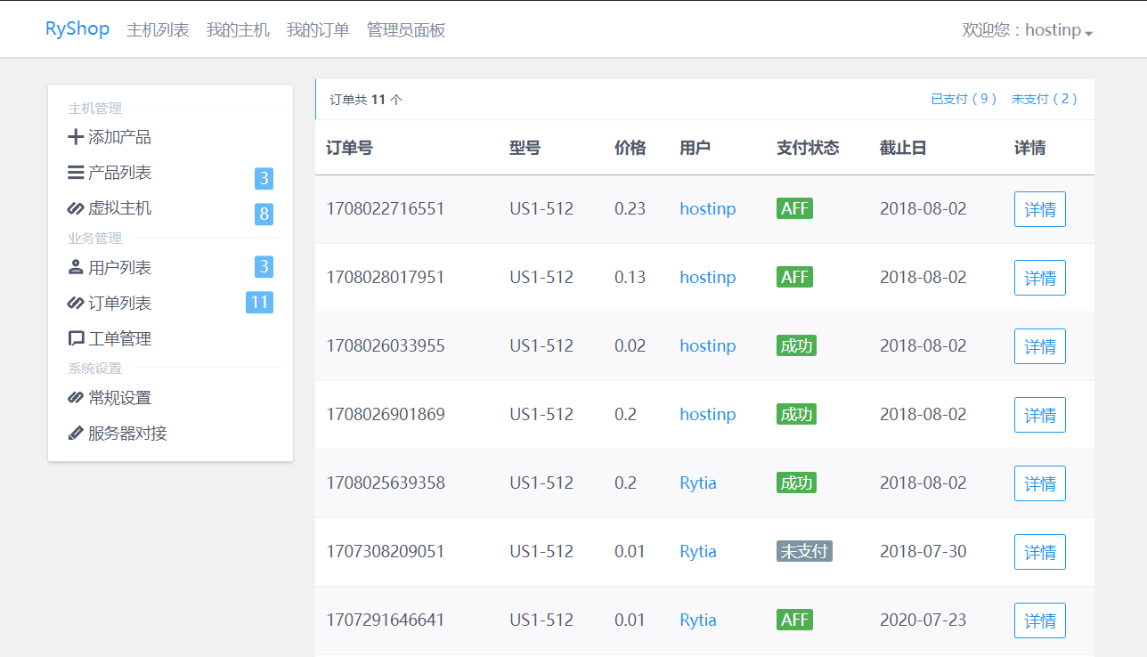Click the 订单列表 count badge showing 11

tap(259, 303)
